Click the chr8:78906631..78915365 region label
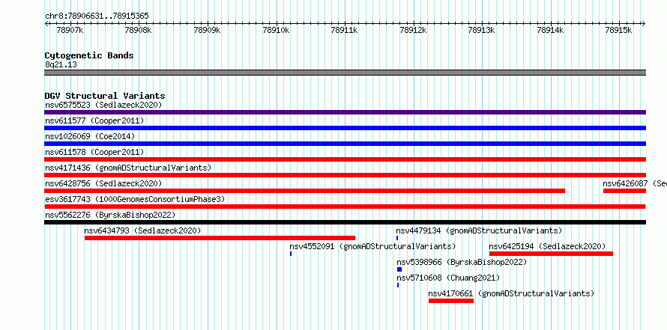Viewport: 667px width, 330px height. pyautogui.click(x=97, y=16)
